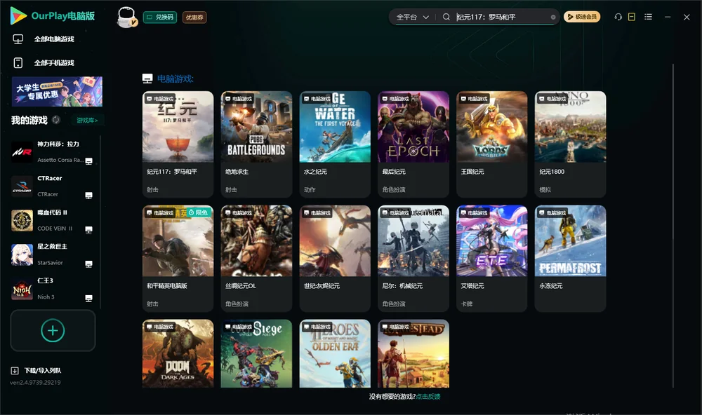Click the 点击反馈 feedback link

click(x=428, y=396)
